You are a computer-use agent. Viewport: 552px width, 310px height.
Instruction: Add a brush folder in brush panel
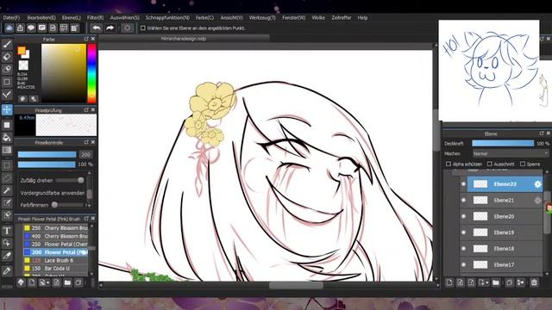(67, 282)
